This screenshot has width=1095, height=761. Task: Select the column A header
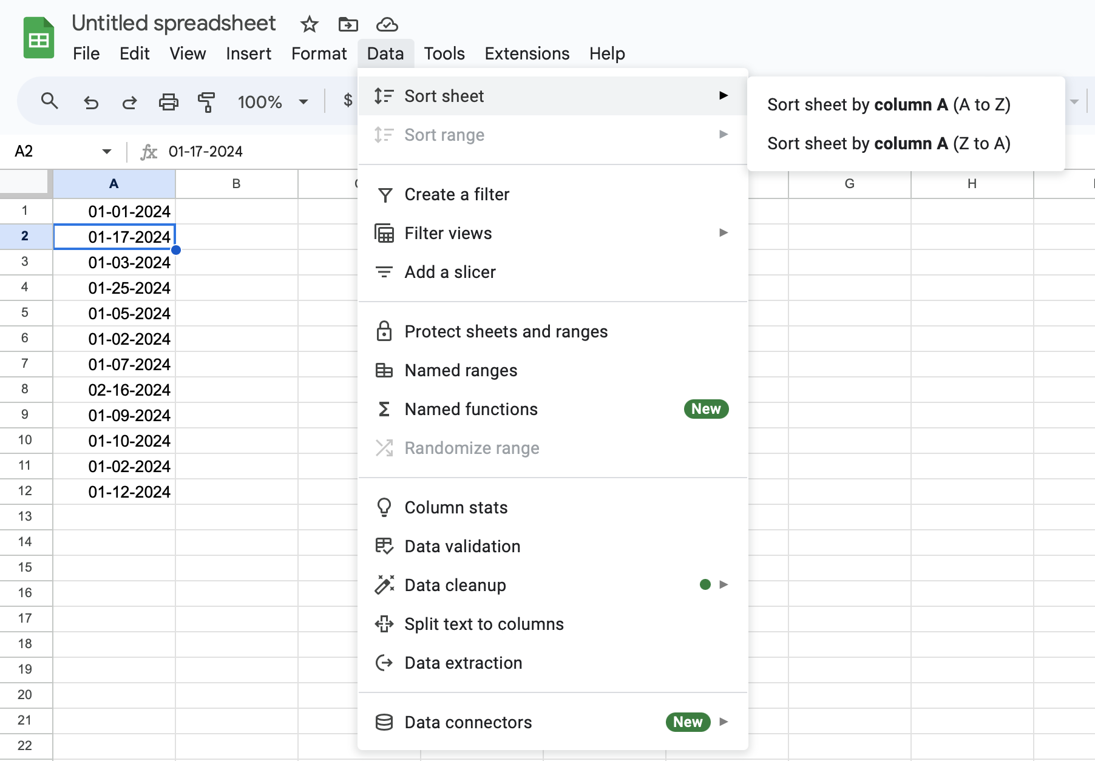[114, 184]
